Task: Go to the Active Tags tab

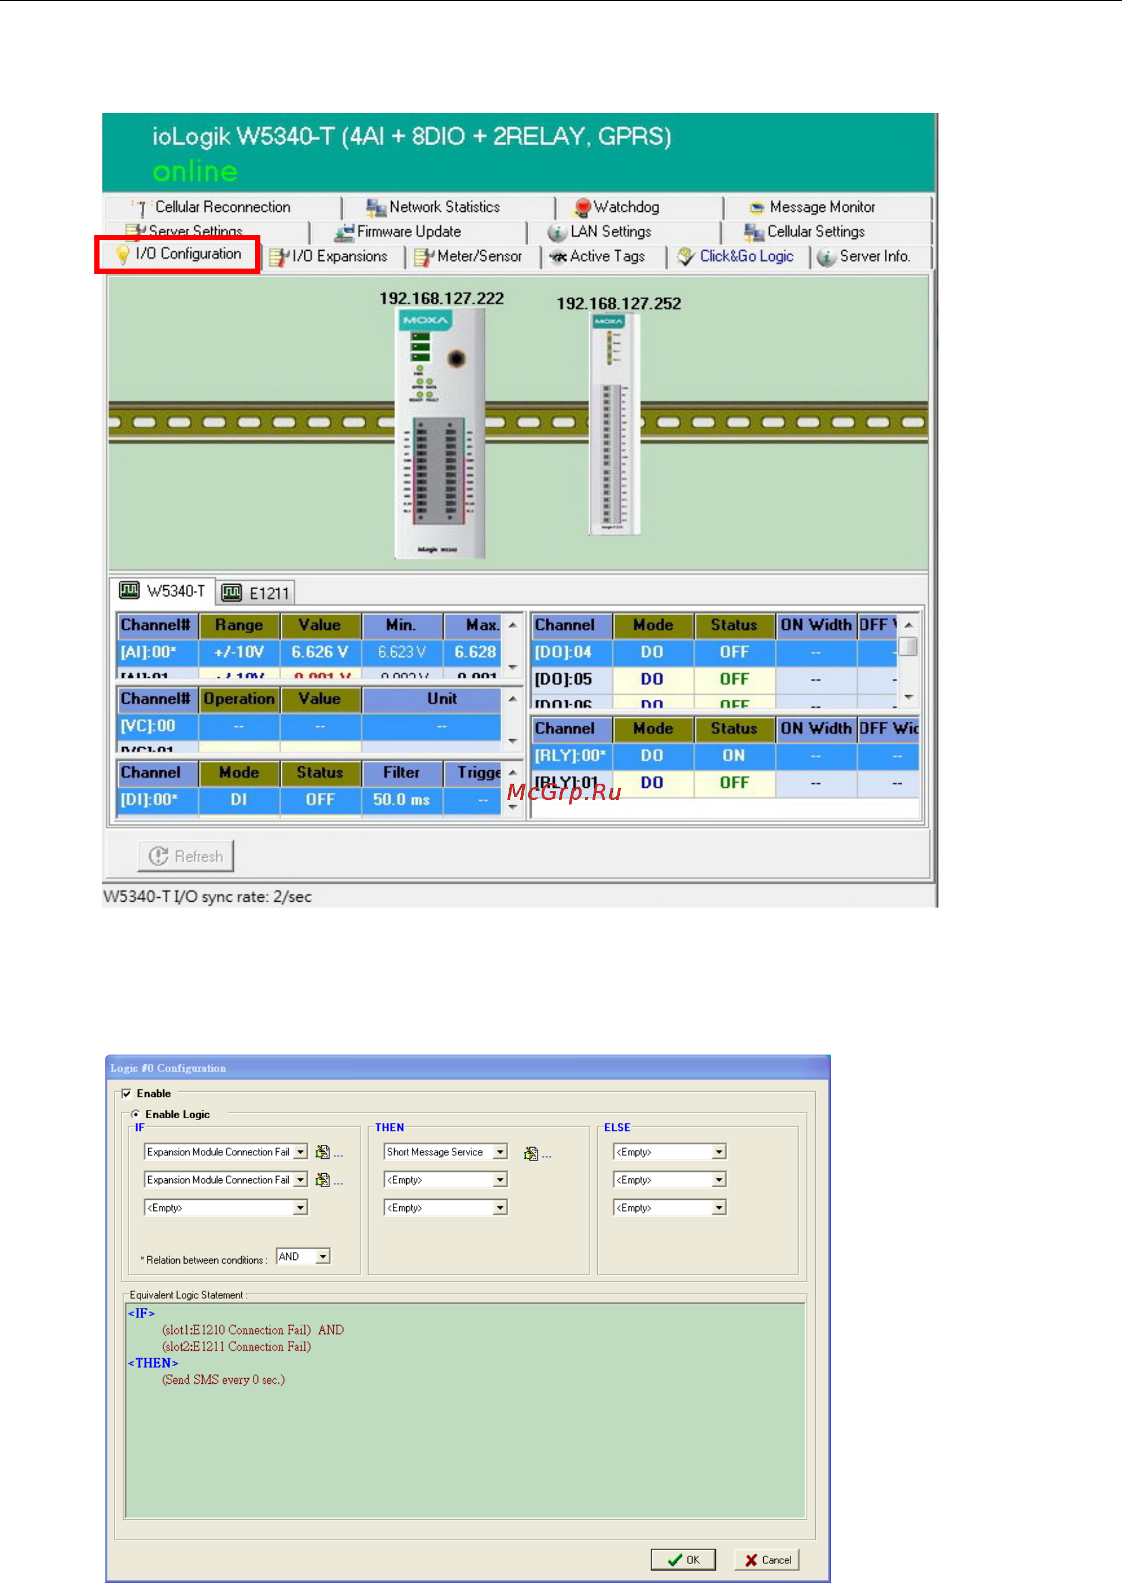Action: (x=598, y=256)
